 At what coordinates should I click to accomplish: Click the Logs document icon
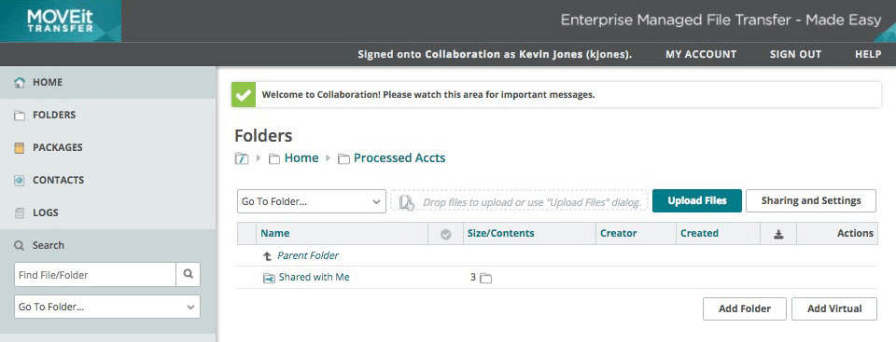coord(20,213)
